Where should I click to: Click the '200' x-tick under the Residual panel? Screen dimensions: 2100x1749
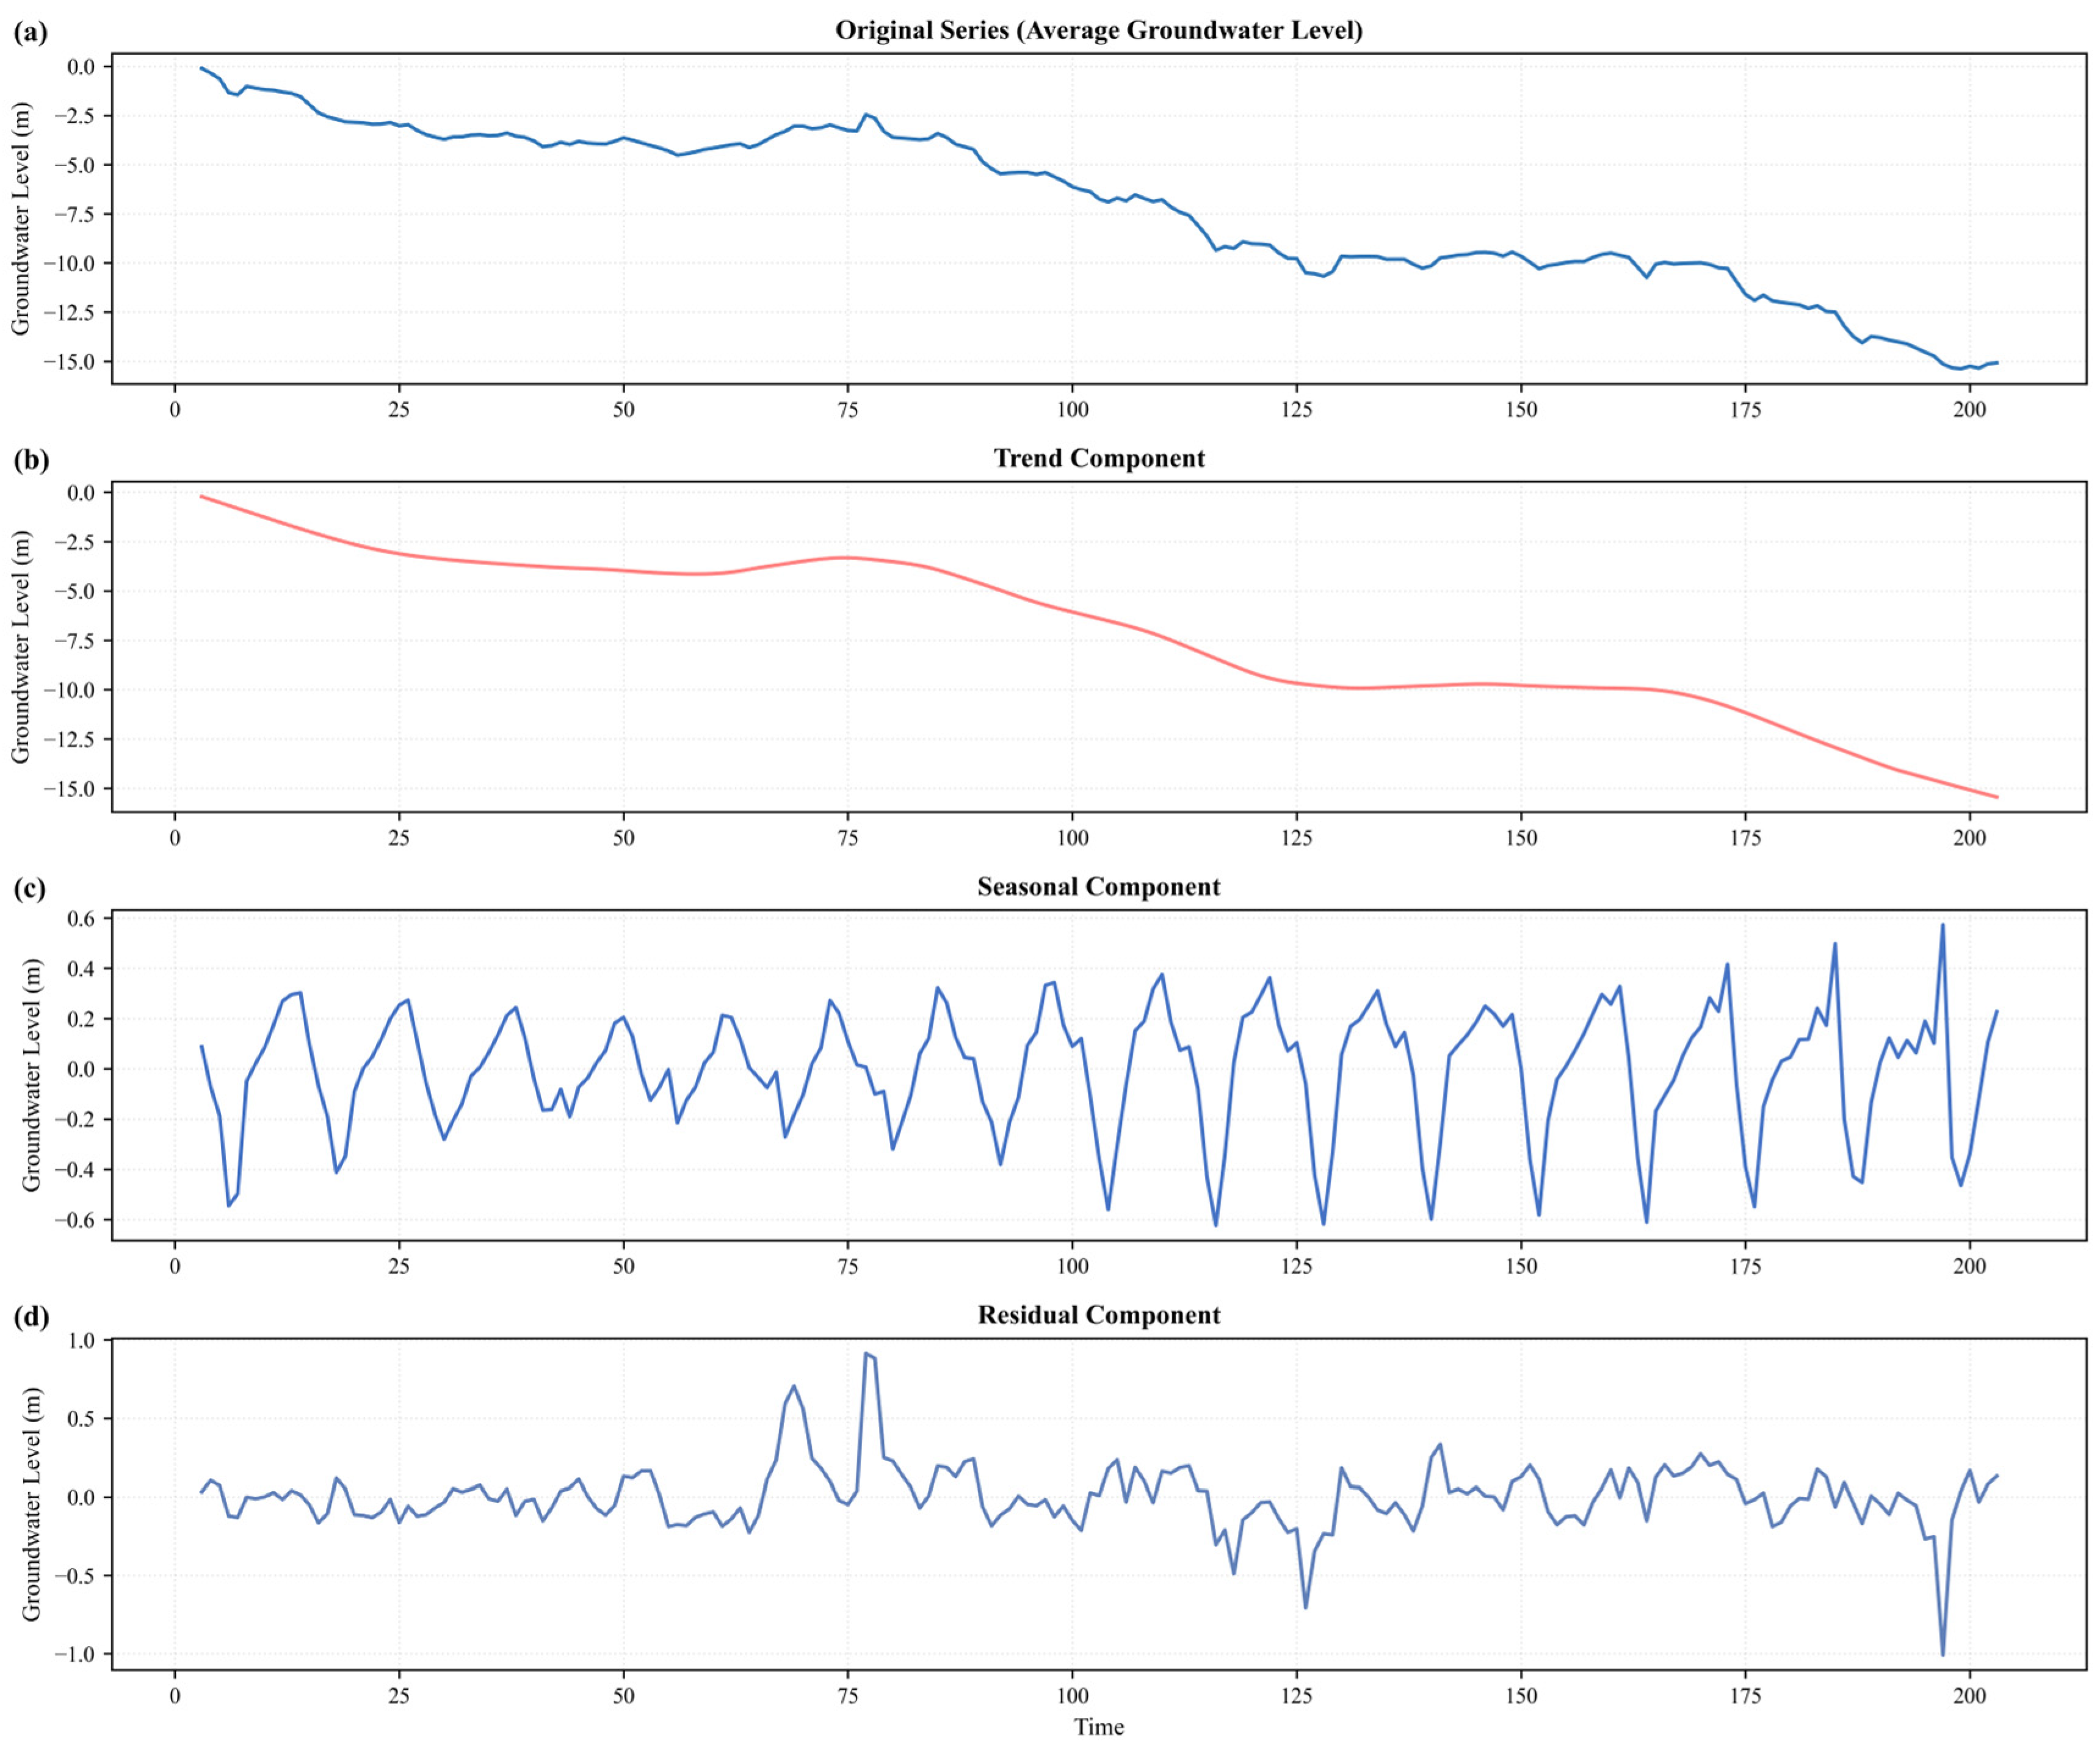(1970, 1695)
